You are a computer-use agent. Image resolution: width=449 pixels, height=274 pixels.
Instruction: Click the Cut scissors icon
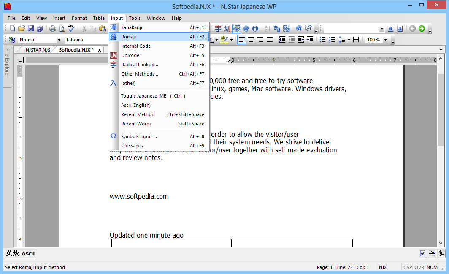click(84, 28)
